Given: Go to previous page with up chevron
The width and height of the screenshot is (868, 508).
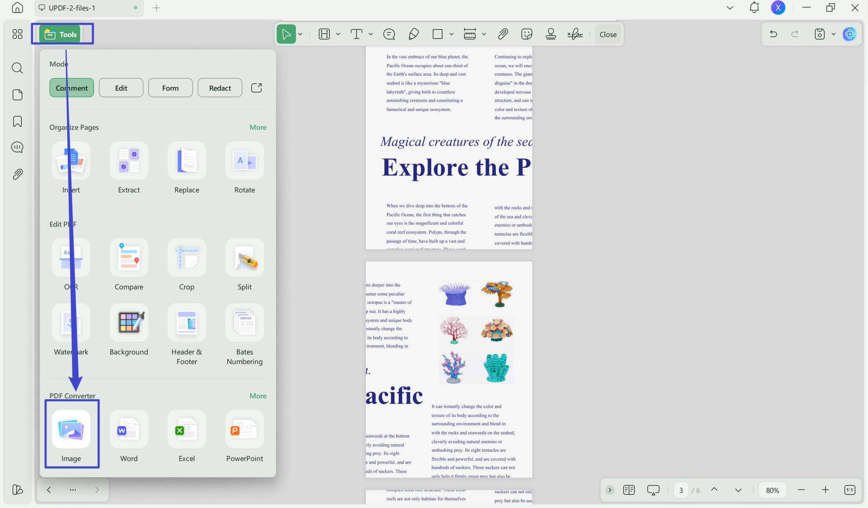Looking at the screenshot, I should point(714,490).
